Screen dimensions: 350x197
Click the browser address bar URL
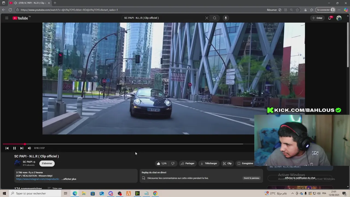click(x=69, y=10)
